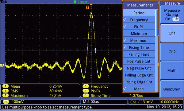184x111 pixels.
Task: Click the Maximum value 476mV
Action: pos(55,95)
